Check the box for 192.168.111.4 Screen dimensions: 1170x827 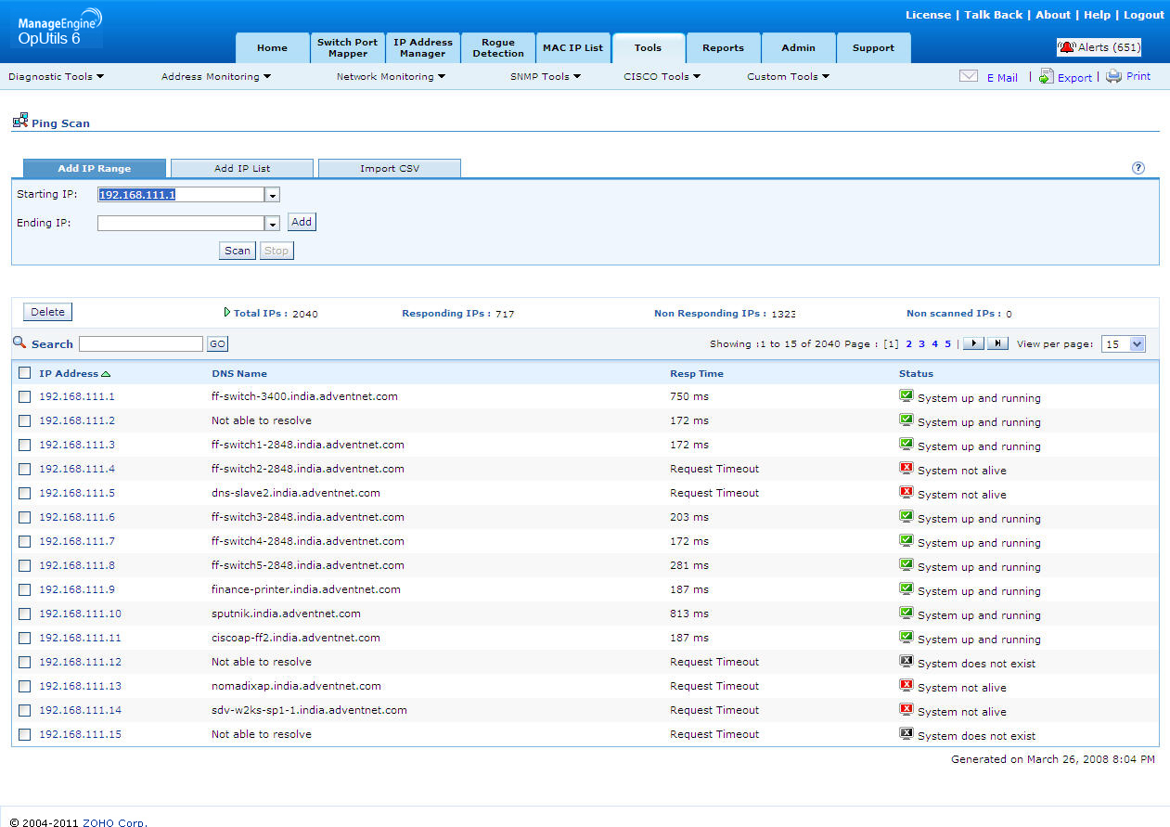(25, 469)
